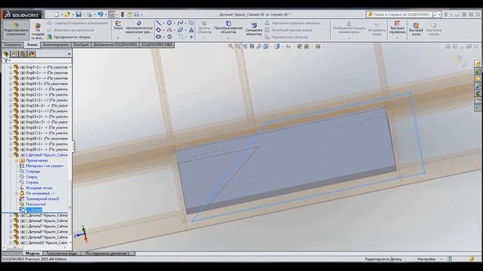Select the Ellipse sketch tool
This screenshot has height=271, width=483.
coord(180,30)
